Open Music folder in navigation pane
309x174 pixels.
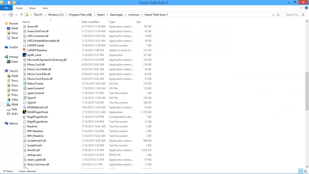[12, 90]
